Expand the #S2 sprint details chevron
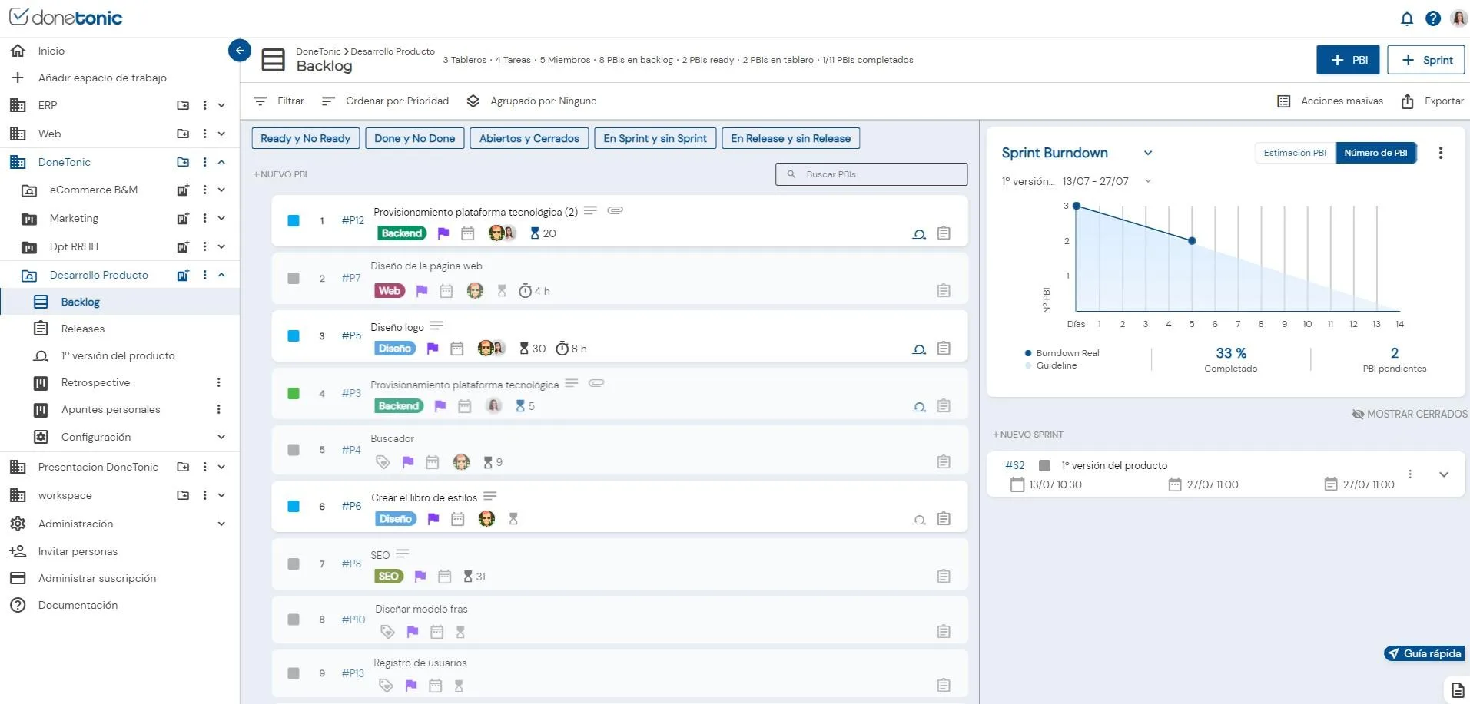1470x704 pixels. click(x=1444, y=474)
